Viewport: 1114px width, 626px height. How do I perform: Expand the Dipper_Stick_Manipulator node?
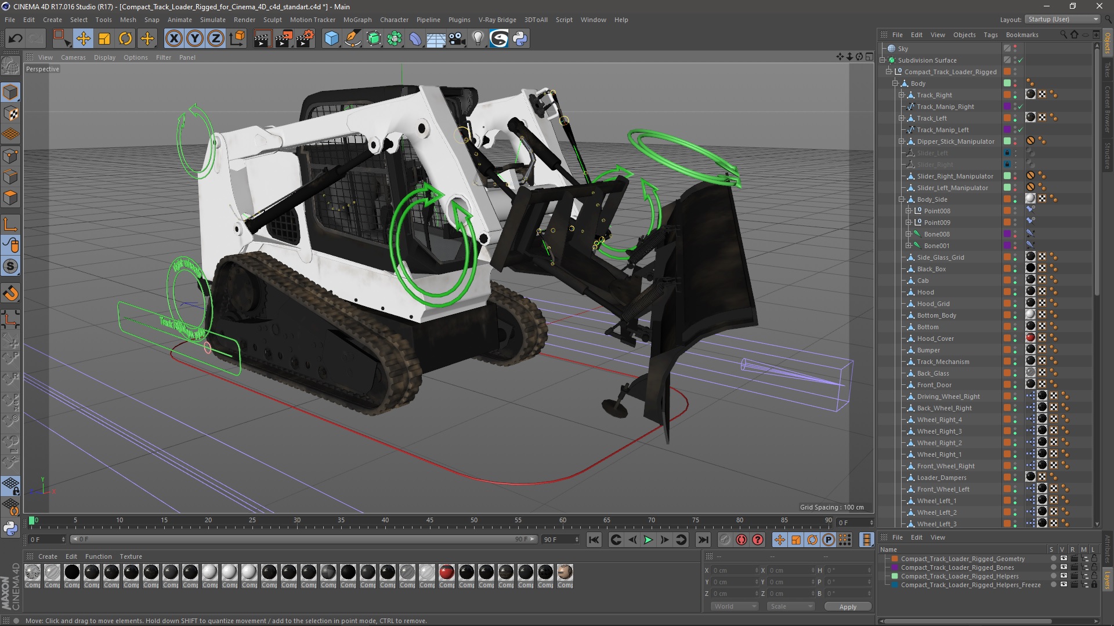(902, 141)
